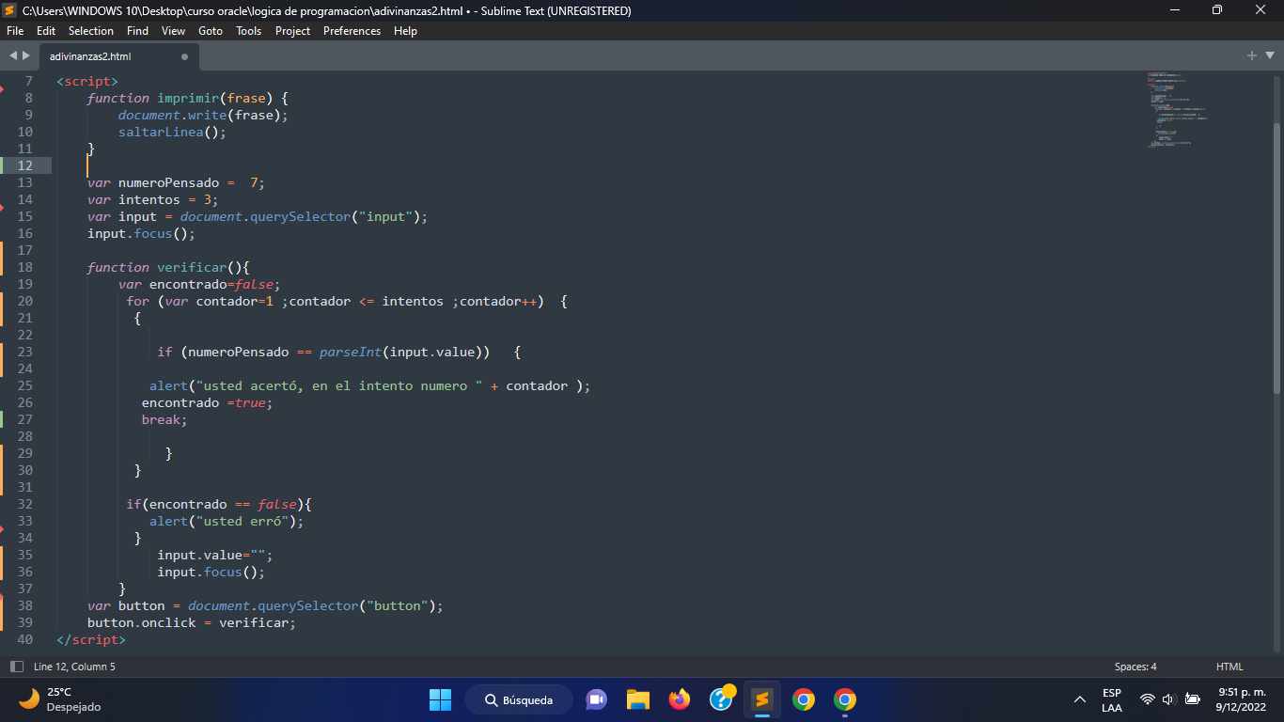
Task: Open the HTML syntax selector
Action: point(1229,667)
